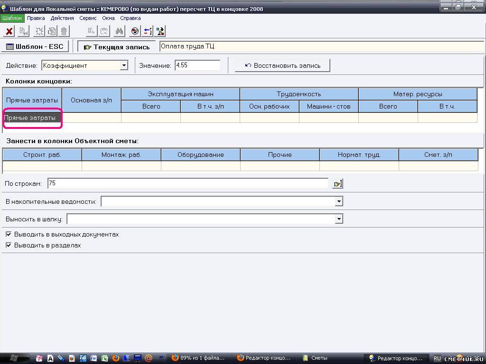
Task: Open the Правка menu
Action: tap(36, 18)
